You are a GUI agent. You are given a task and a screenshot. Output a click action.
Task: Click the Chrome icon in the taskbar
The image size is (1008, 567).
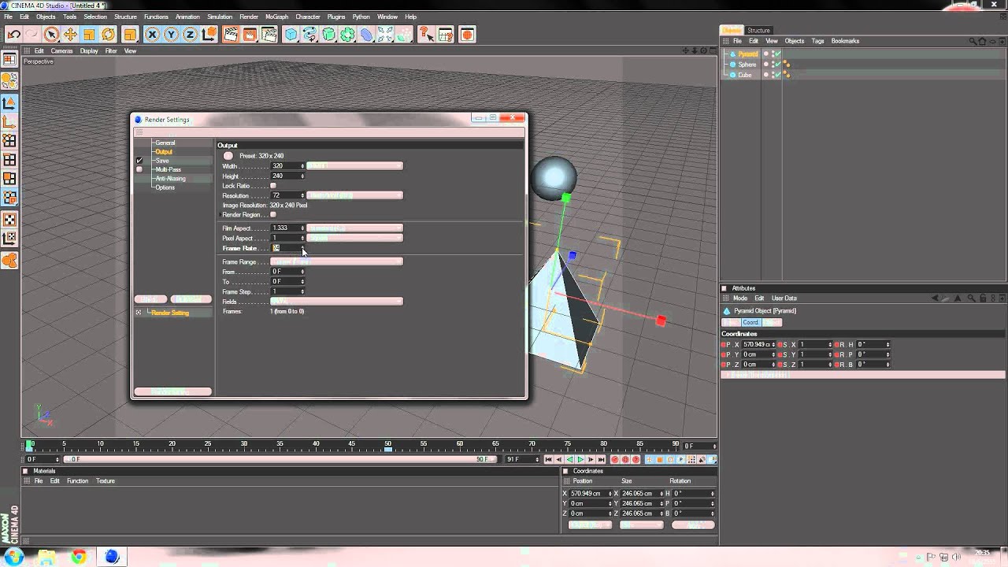pos(78,557)
